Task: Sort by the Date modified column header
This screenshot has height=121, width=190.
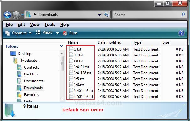Action: point(113,42)
